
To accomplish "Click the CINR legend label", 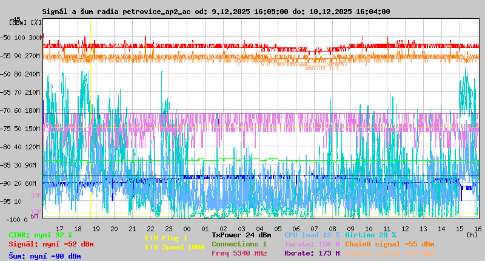I will (41, 235).
